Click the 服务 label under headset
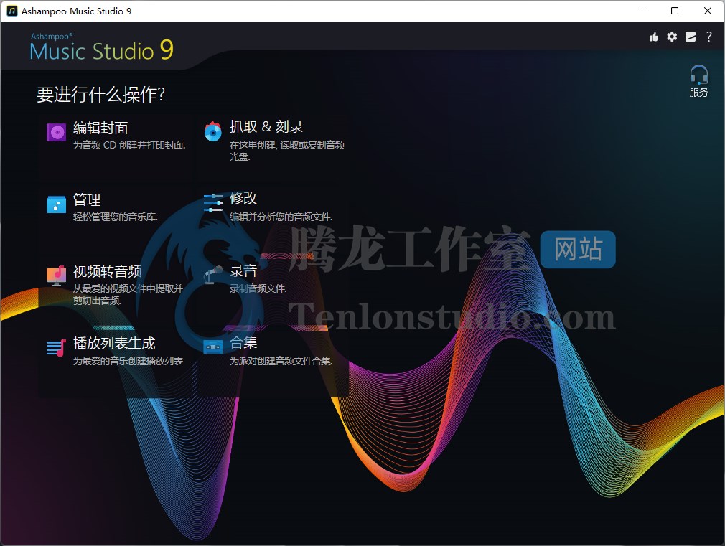 pos(698,93)
